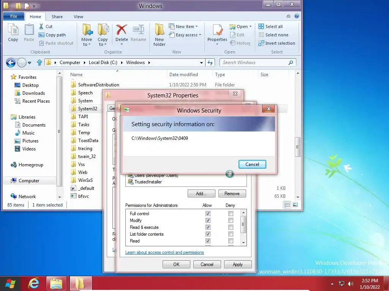This screenshot has width=389, height=291.
Task: Go up one level with the Up arrow
Action: [39, 63]
